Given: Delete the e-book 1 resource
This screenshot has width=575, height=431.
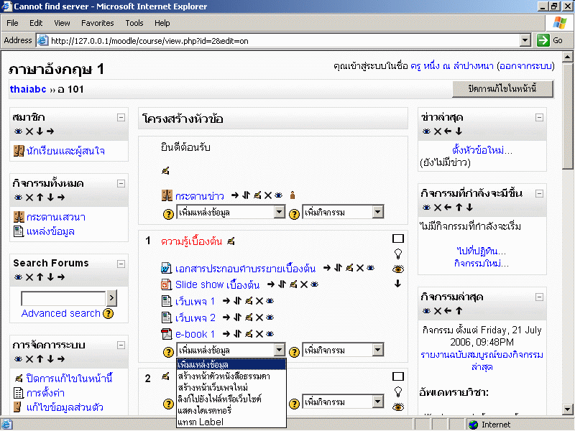Looking at the screenshot, I should pyautogui.click(x=258, y=334).
